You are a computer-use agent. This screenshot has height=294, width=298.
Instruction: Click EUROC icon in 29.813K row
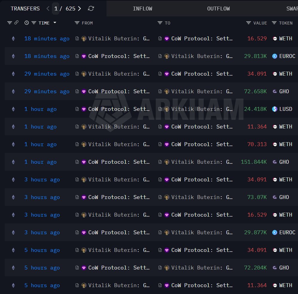coord(275,56)
